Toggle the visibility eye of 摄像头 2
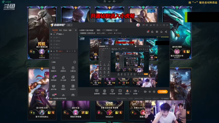 pyautogui.click(x=51, y=34)
